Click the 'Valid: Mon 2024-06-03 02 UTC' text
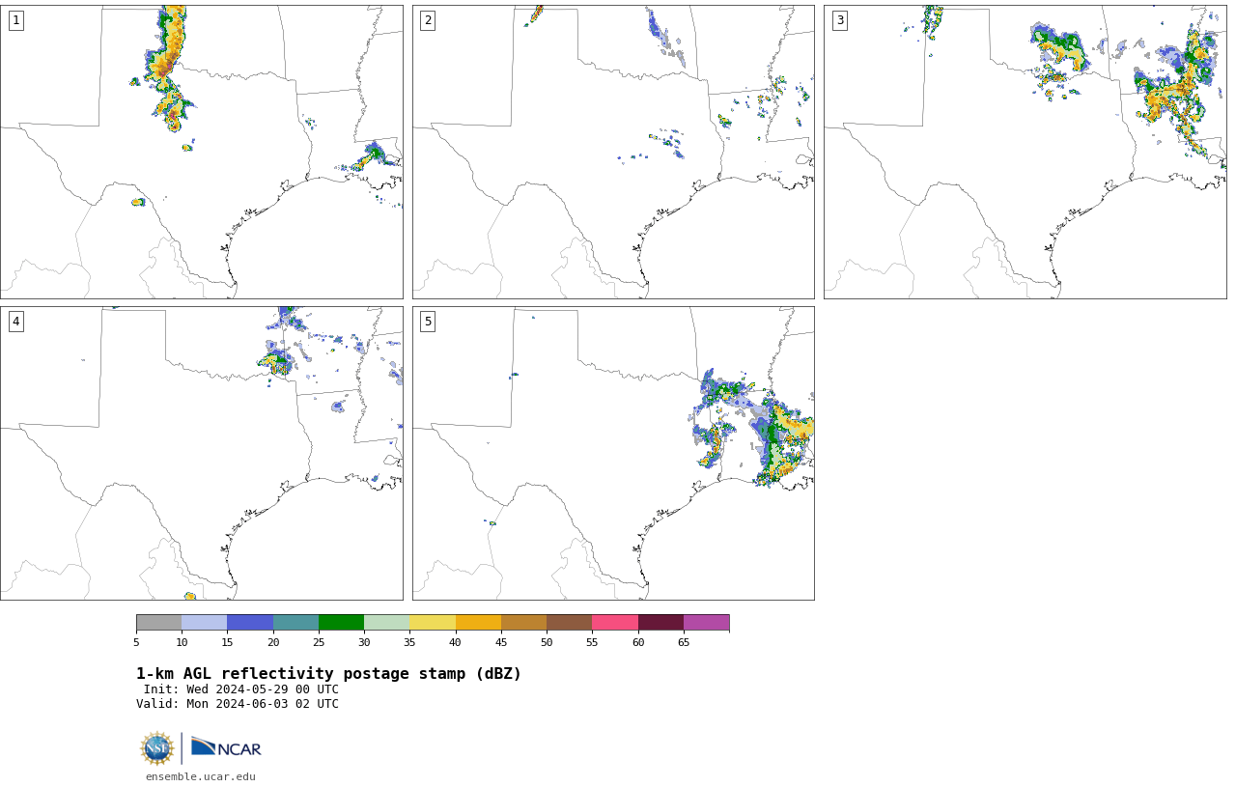The image size is (1236, 787). (x=238, y=704)
